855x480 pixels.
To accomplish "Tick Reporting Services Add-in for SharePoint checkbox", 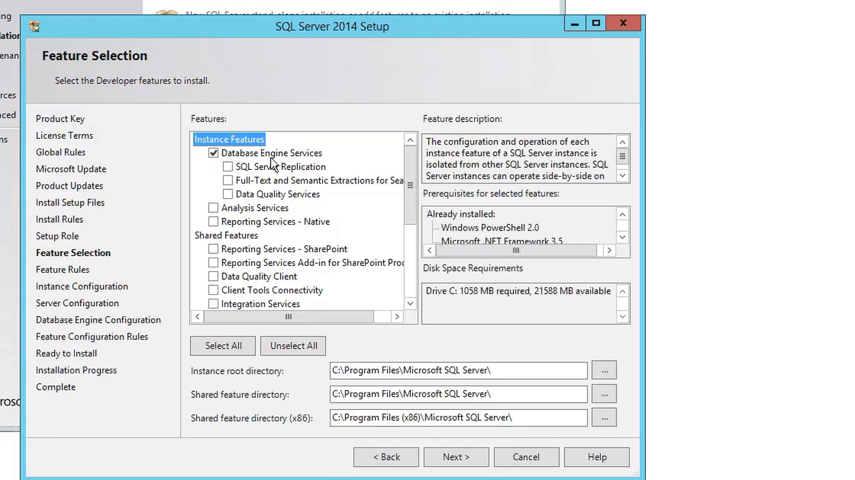I will pos(213,263).
